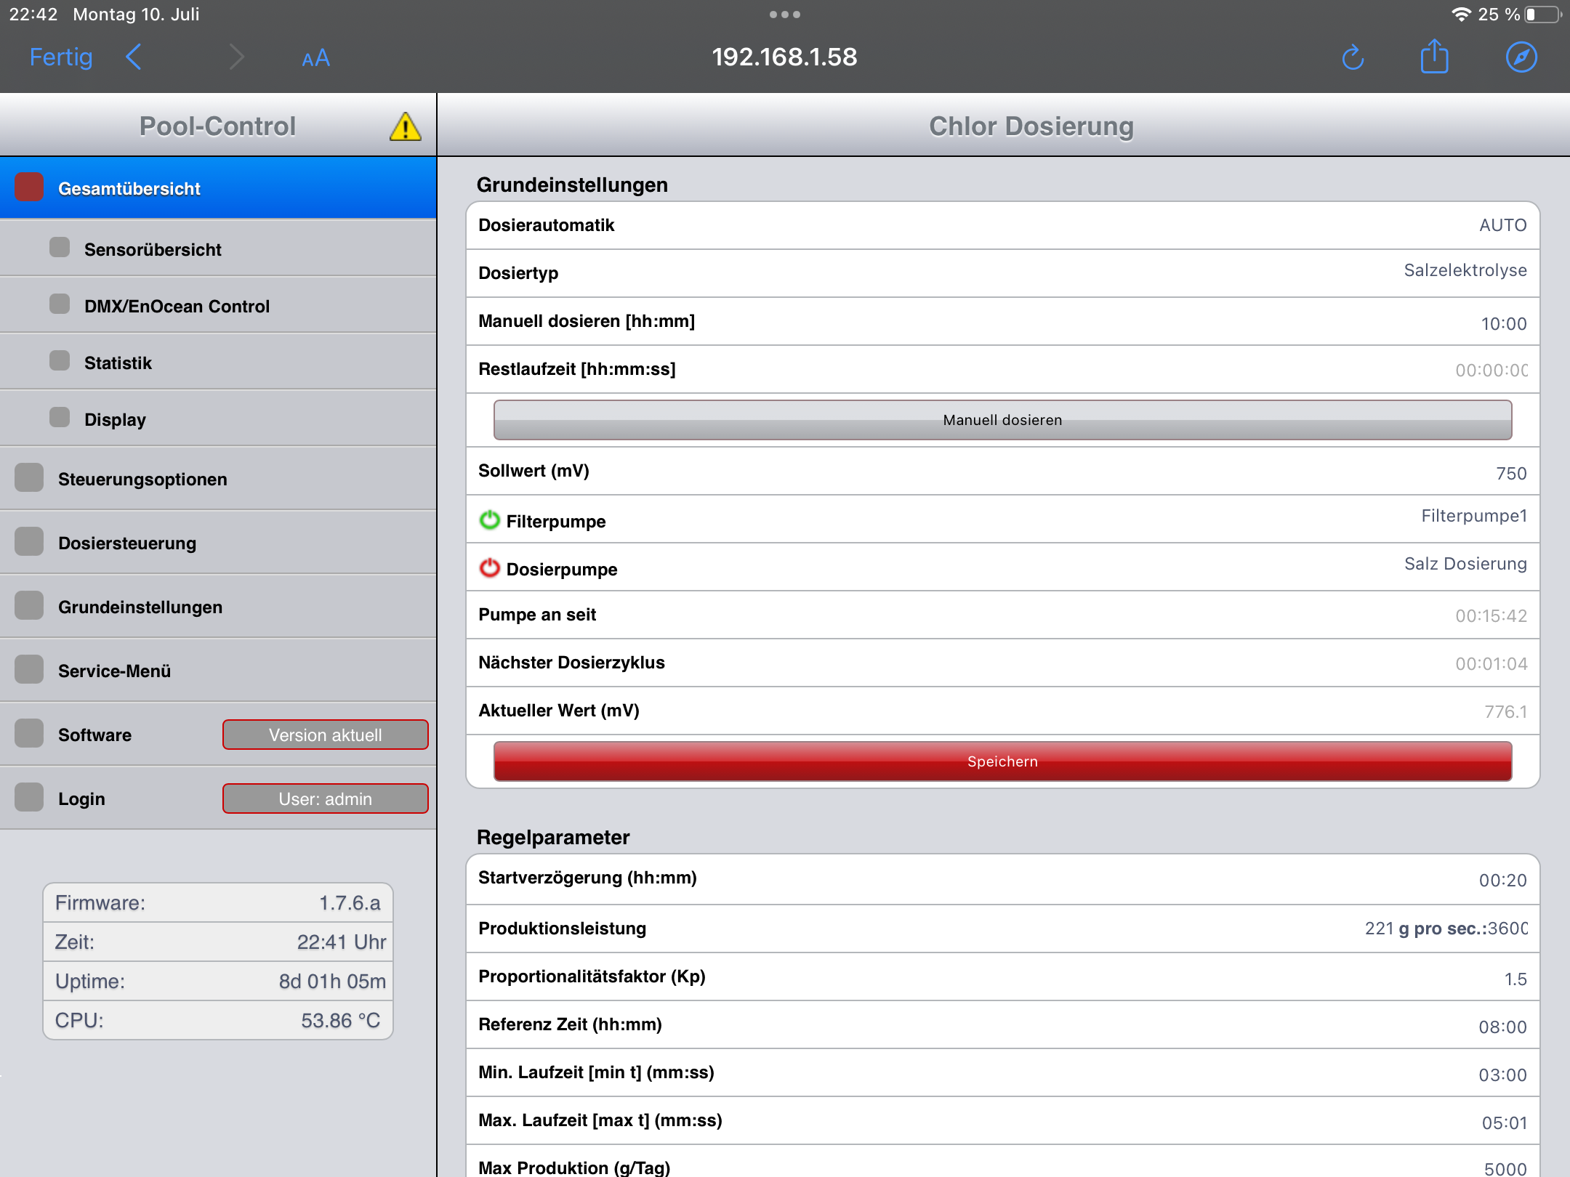1570x1177 pixels.
Task: Tap the yellow warning triangle icon
Action: 405,126
